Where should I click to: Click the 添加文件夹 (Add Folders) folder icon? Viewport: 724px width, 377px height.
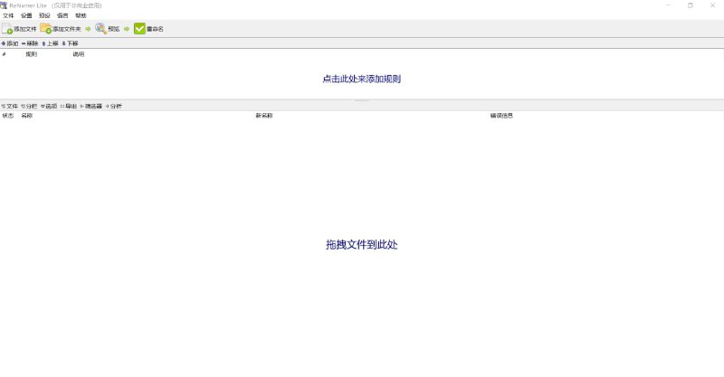[45, 29]
